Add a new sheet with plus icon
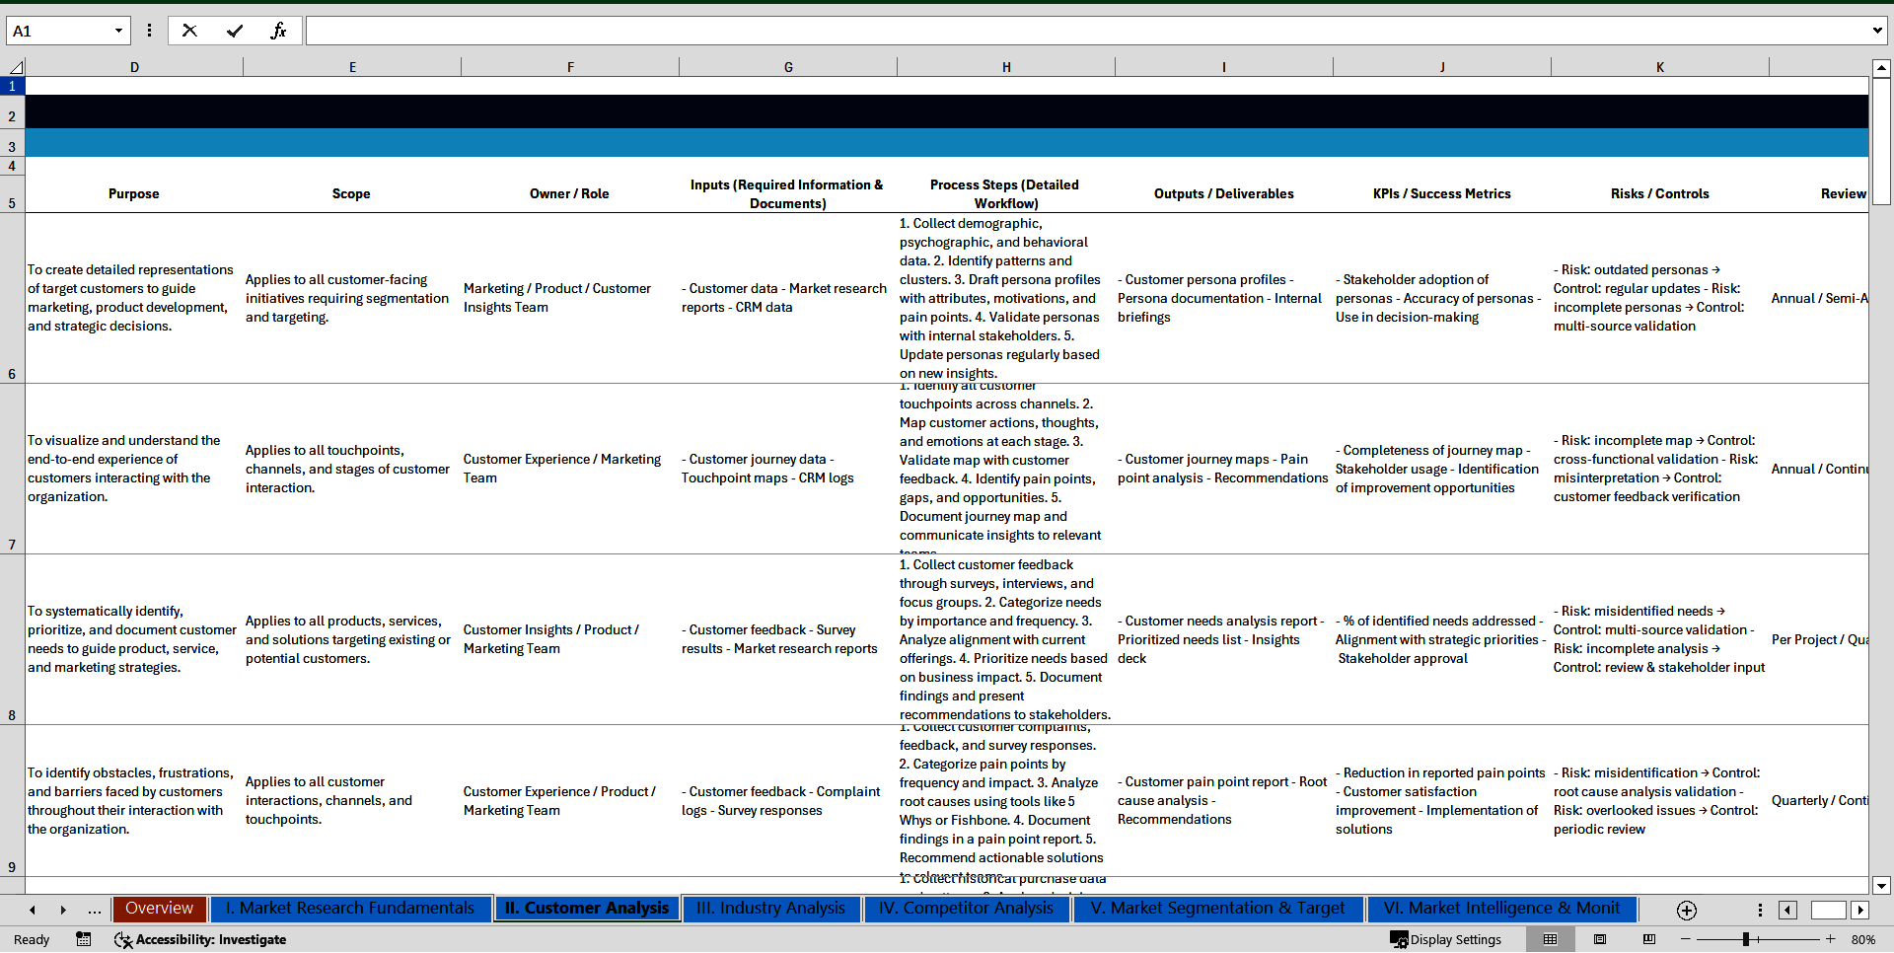 [1686, 910]
